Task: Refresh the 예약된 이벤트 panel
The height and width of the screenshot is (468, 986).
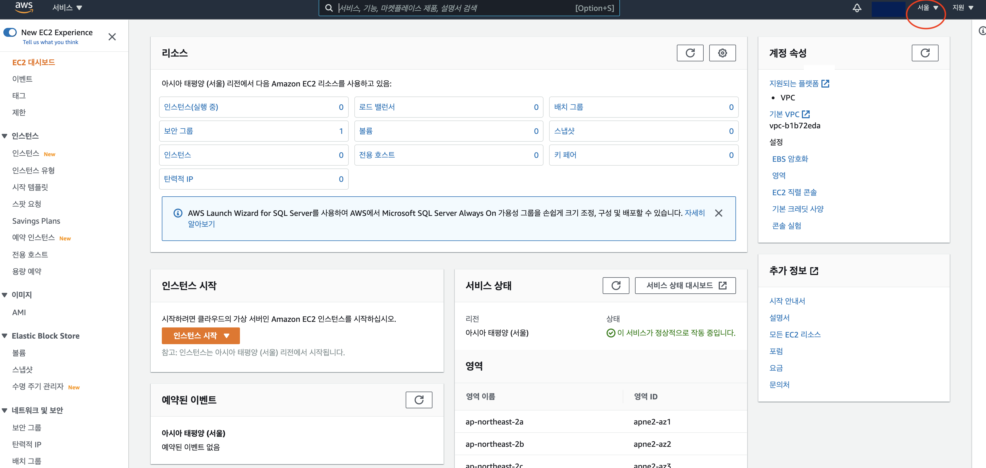Action: pyautogui.click(x=419, y=400)
